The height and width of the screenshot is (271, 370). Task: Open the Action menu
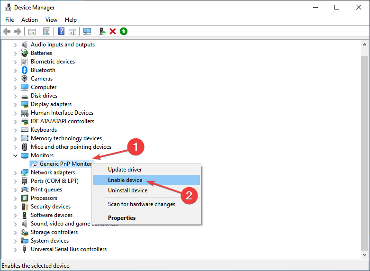[x=29, y=20]
